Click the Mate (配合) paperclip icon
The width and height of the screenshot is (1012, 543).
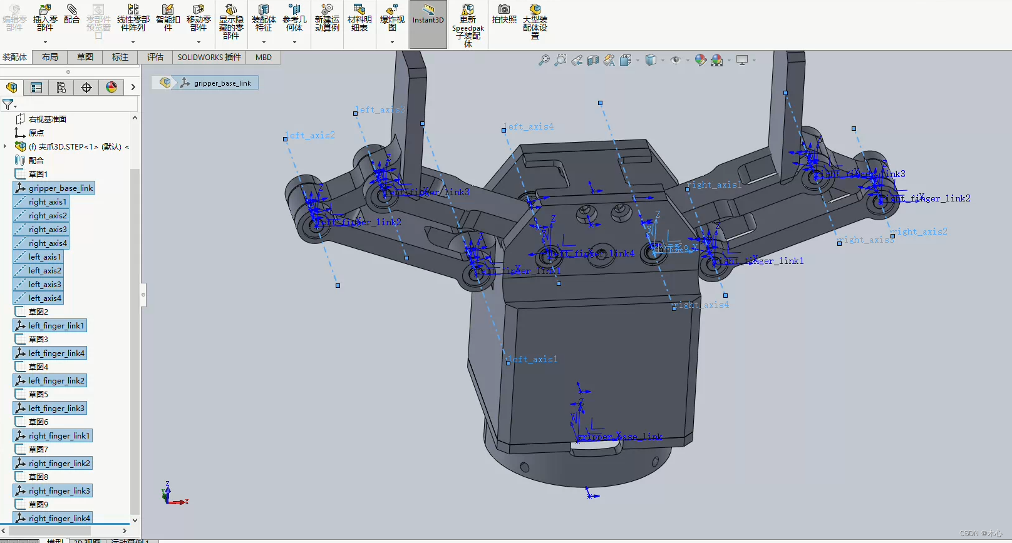[x=72, y=9]
